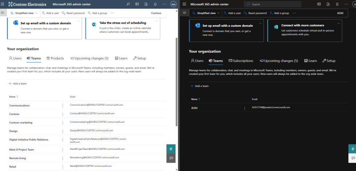Open MA account avatar
Screen dimensions: 356x171
click(173, 4)
